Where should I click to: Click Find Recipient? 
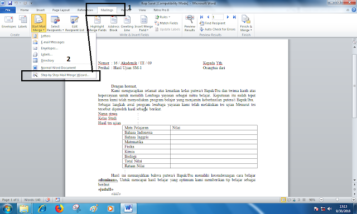point(213,23)
